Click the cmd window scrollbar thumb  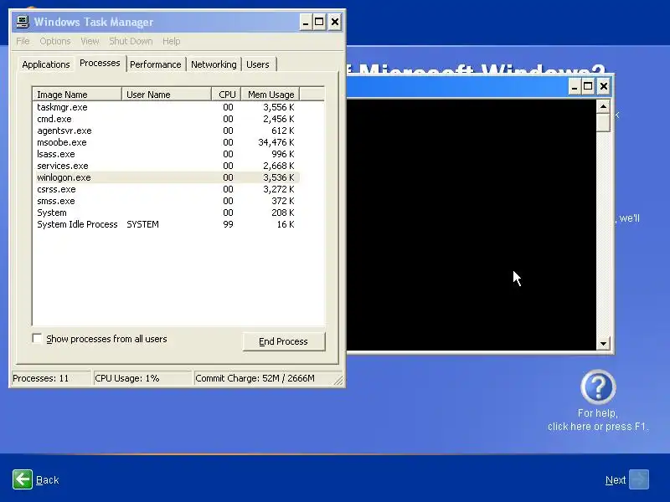(x=603, y=123)
